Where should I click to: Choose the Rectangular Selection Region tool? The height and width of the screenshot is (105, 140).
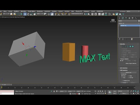[x=18, y=14]
